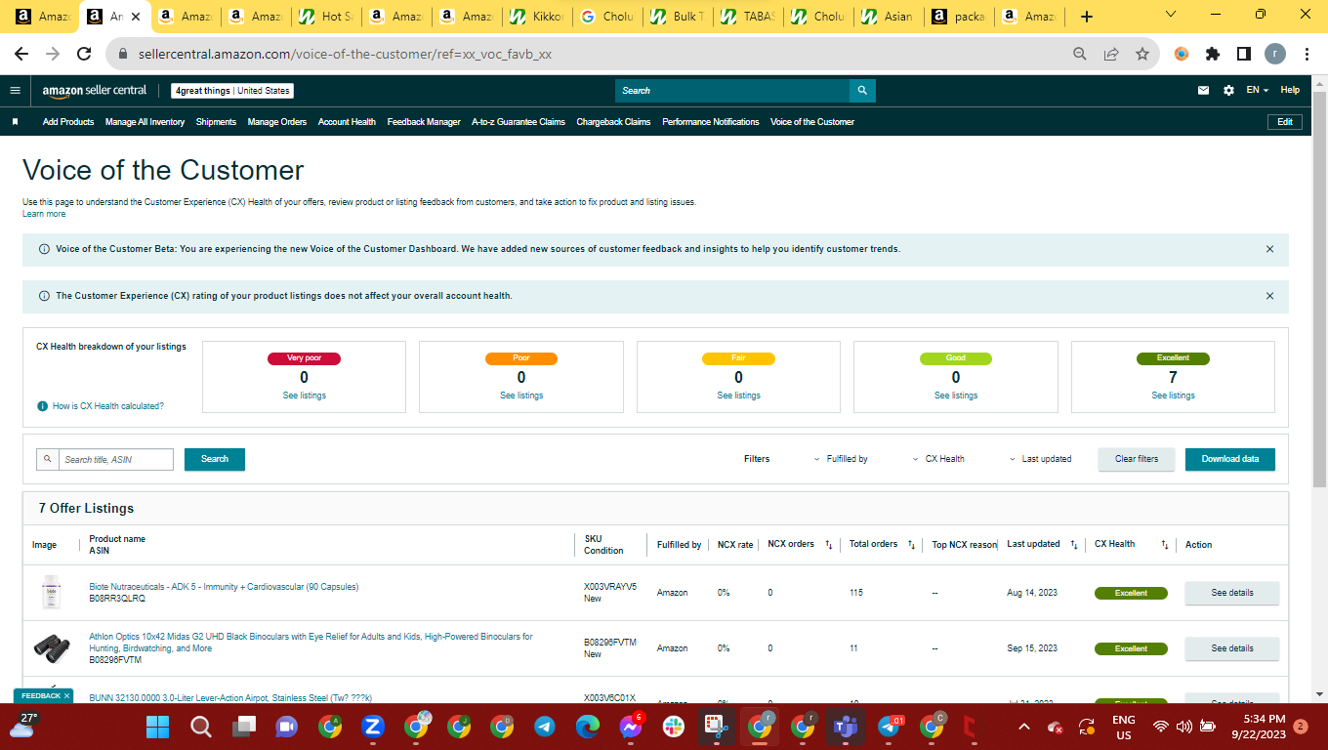This screenshot has height=750, width=1328.
Task: Click the bookmark flag icon before Add Products
Action: [15, 122]
